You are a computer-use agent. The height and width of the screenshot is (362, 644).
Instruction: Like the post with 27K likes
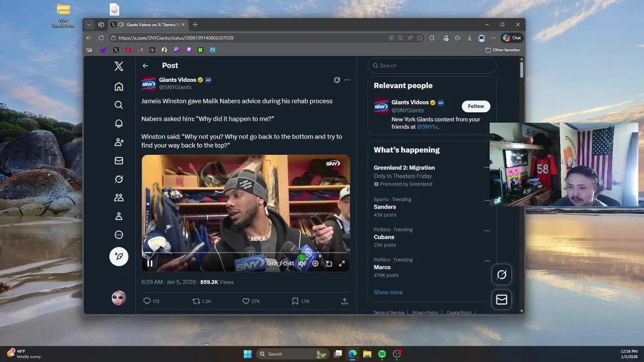251,301
